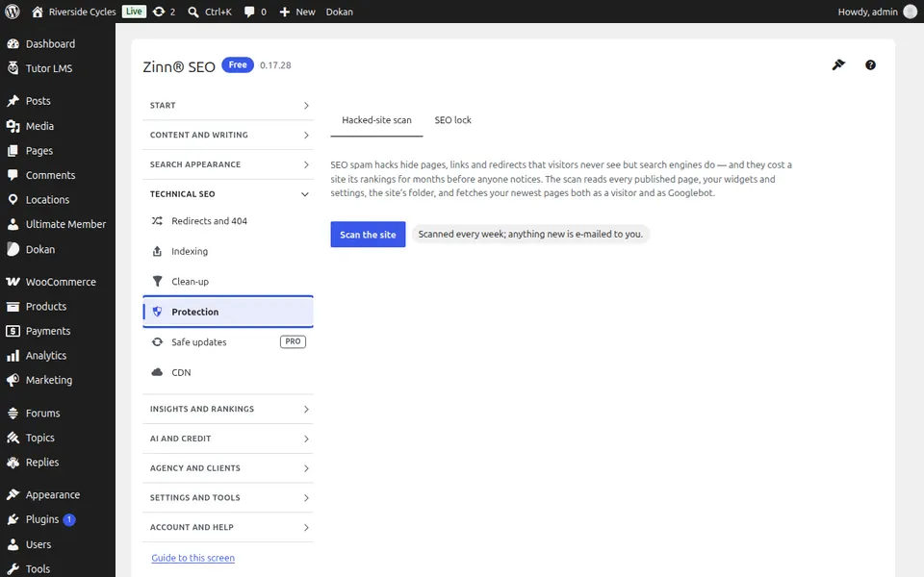
Task: Select the Protection menu item
Action: 228,312
